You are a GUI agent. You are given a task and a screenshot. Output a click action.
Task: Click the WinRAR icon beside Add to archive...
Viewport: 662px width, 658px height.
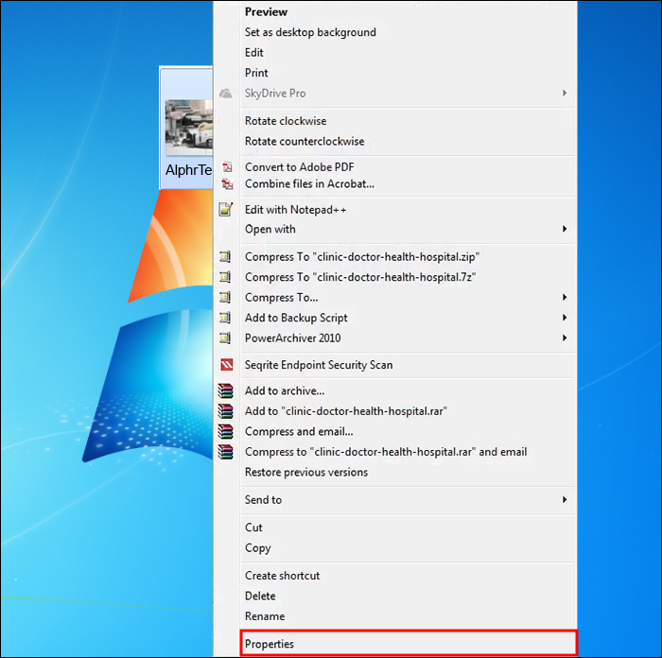point(225,390)
